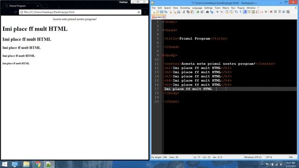Click the Save All toolbar icon
The width and height of the screenshot is (299, 168).
(166, 12)
